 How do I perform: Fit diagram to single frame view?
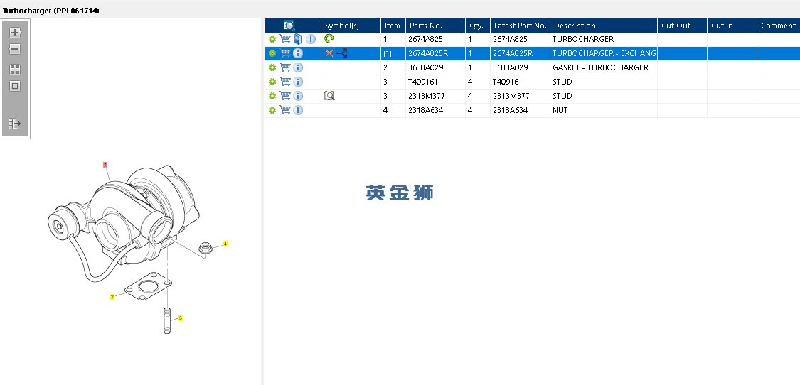tap(15, 86)
